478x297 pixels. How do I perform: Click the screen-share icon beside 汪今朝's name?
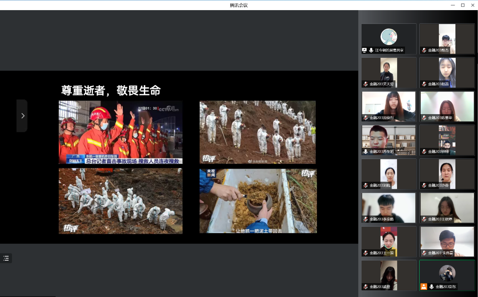click(364, 50)
